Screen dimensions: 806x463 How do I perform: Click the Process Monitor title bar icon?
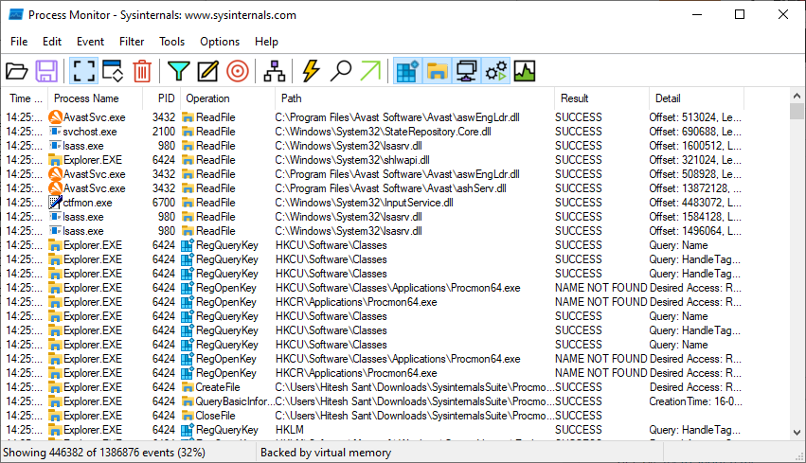point(16,15)
